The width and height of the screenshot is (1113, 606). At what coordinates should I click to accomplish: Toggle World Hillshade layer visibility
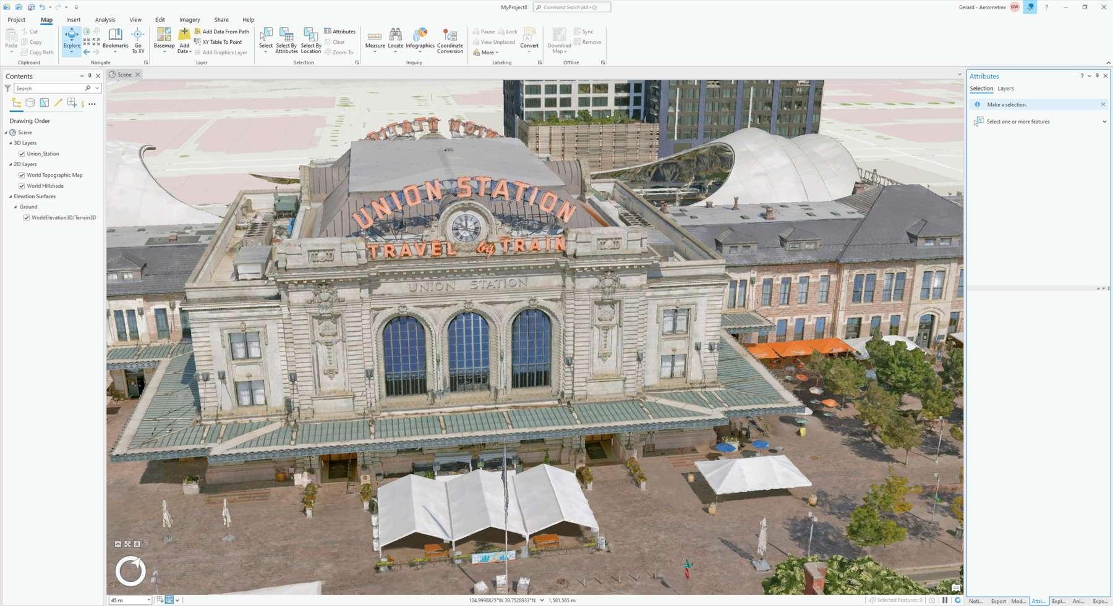(22, 186)
